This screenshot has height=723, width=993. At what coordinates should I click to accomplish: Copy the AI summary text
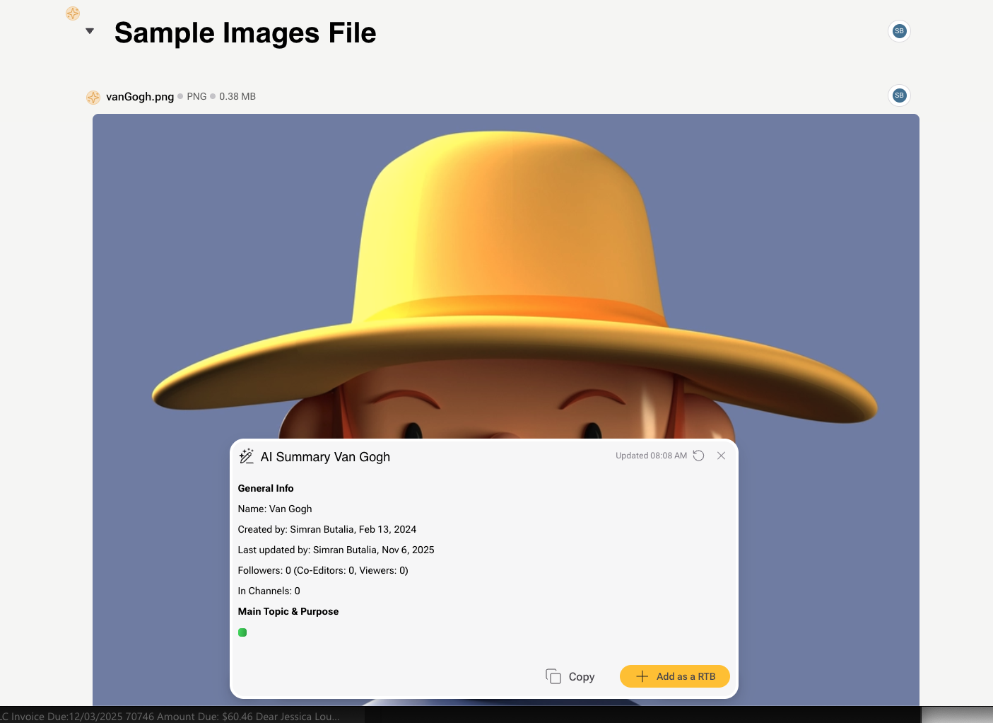[x=570, y=676]
